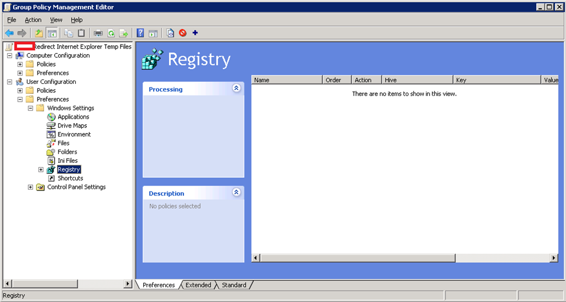Select the Files icon in the tree

(51, 143)
